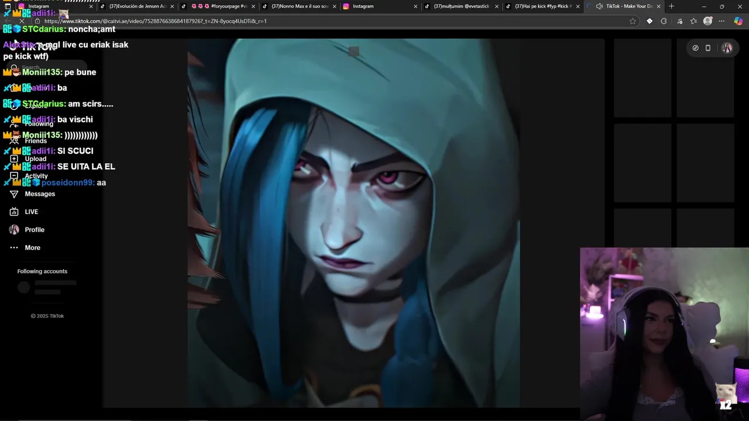Open the browser Settings and more menu
The image size is (749, 421).
(721, 21)
